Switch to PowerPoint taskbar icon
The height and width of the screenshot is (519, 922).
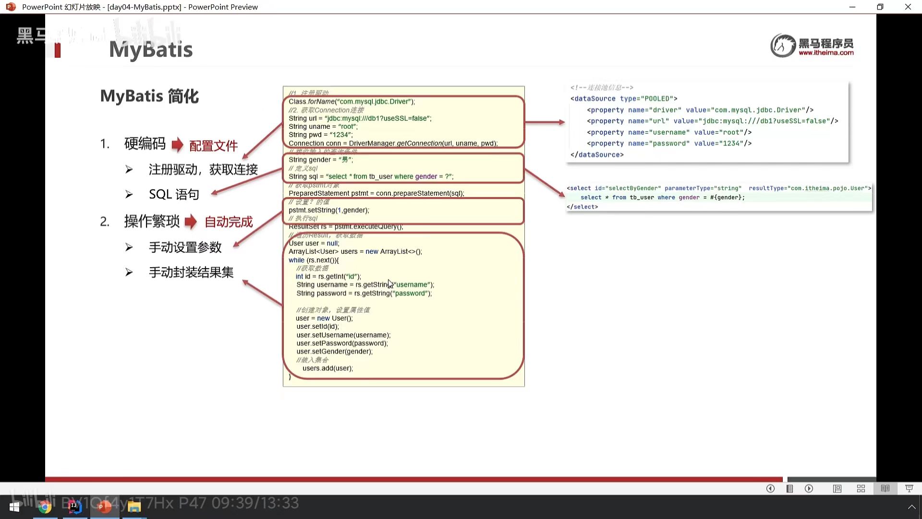coord(104,507)
